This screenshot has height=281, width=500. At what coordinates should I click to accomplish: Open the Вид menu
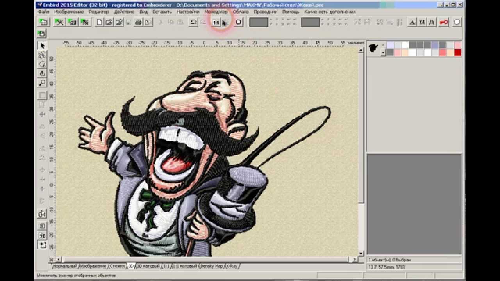[143, 12]
